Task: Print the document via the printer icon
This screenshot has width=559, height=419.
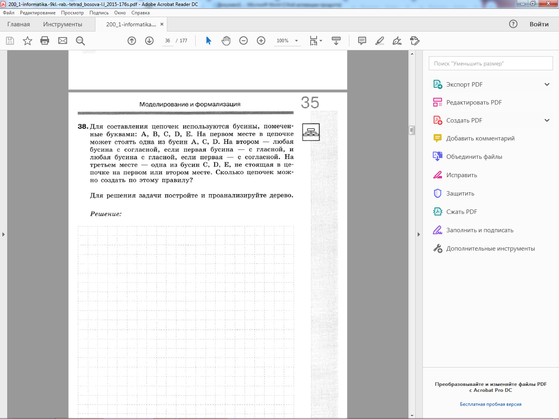Action: click(45, 41)
